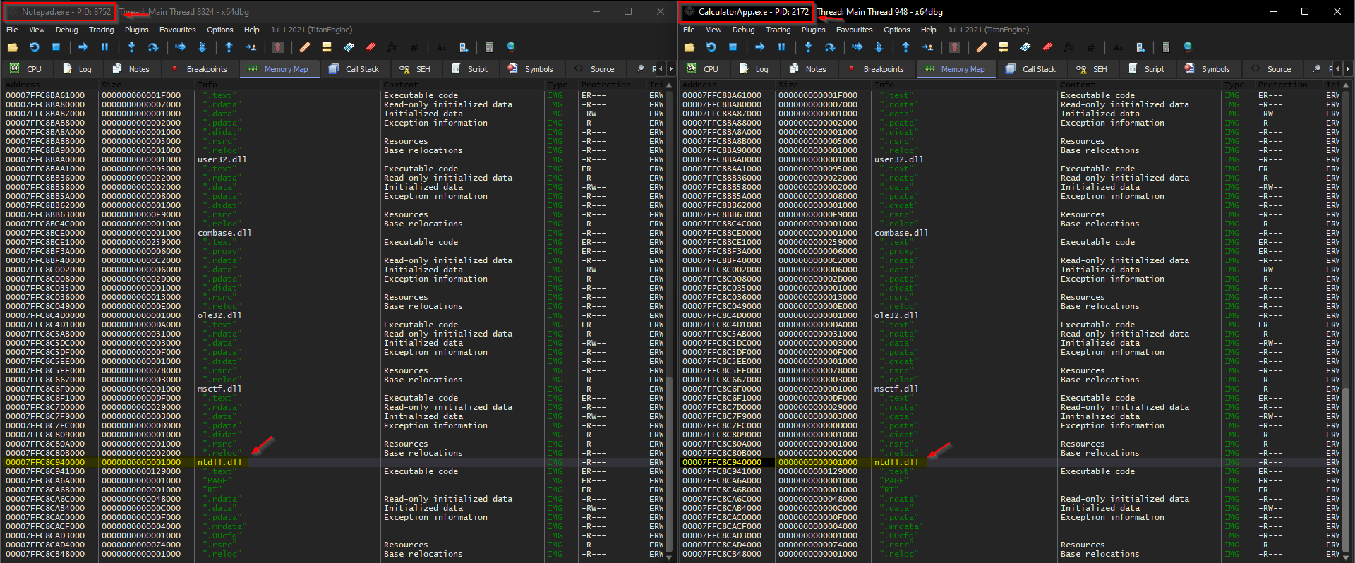Open Patches bandage icon in Notepad.exe window
Viewport: 1355px width, 563px height.
tap(305, 47)
